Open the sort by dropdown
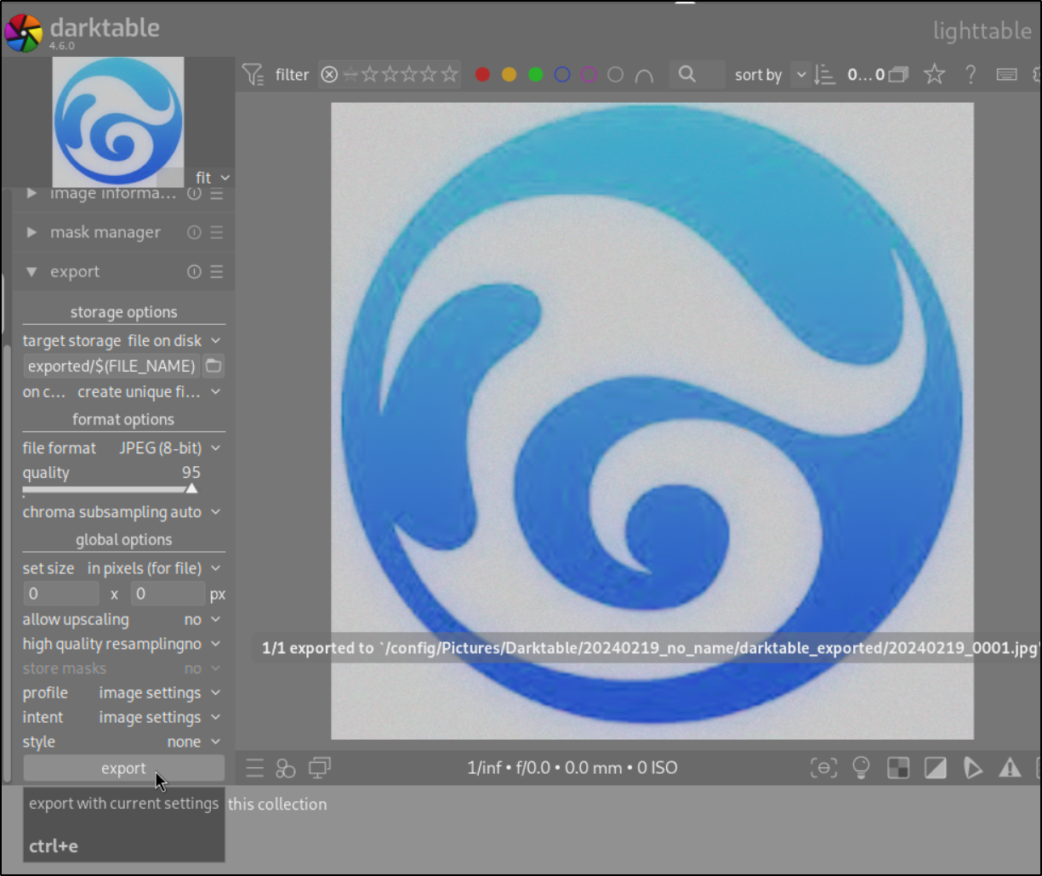 [800, 75]
